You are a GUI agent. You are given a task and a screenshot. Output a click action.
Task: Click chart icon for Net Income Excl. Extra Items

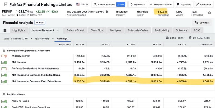(4, 81)
